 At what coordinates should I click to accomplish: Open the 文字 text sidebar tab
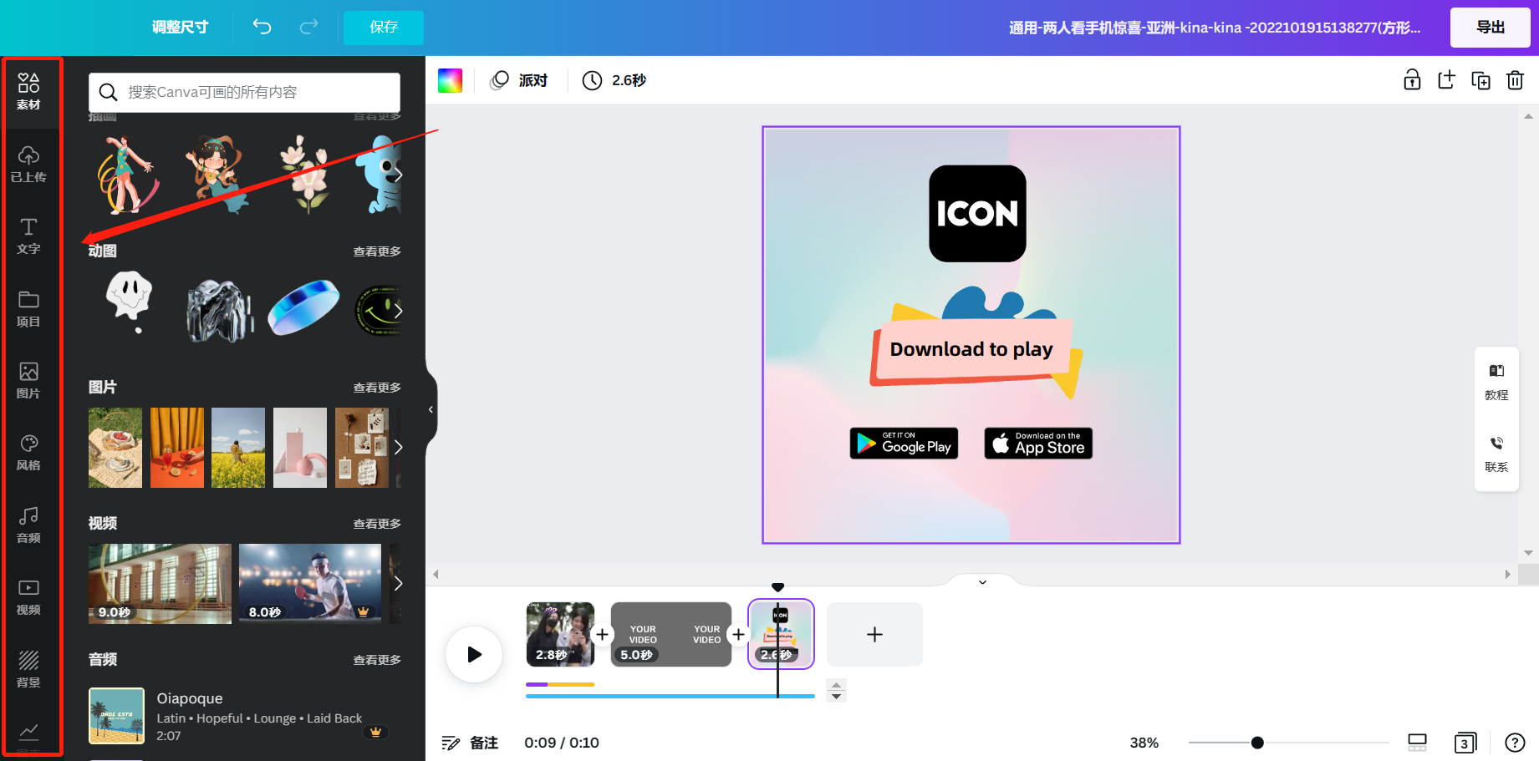click(x=28, y=236)
